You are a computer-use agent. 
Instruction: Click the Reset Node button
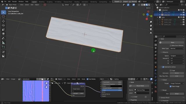point(139,86)
